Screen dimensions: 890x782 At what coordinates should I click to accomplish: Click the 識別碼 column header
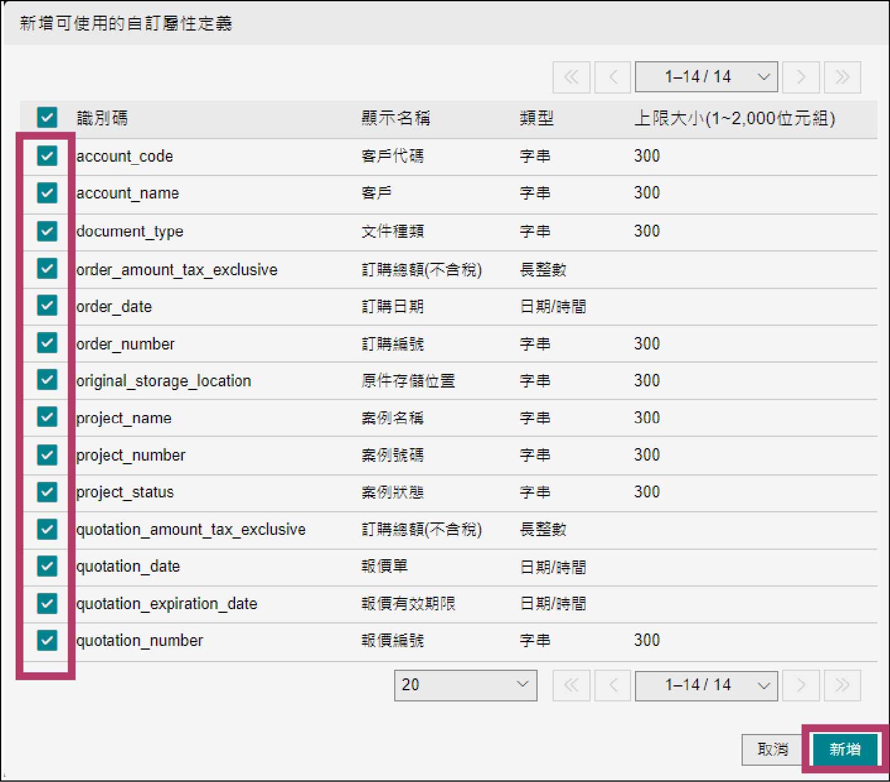pos(102,118)
